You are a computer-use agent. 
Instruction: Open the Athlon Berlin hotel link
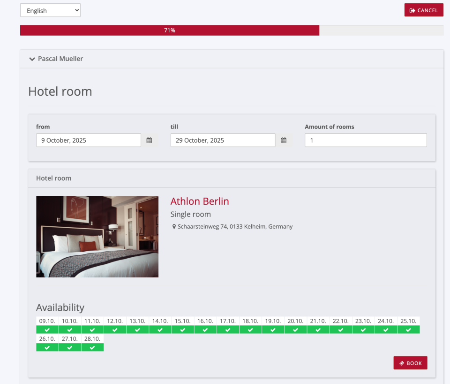(200, 201)
